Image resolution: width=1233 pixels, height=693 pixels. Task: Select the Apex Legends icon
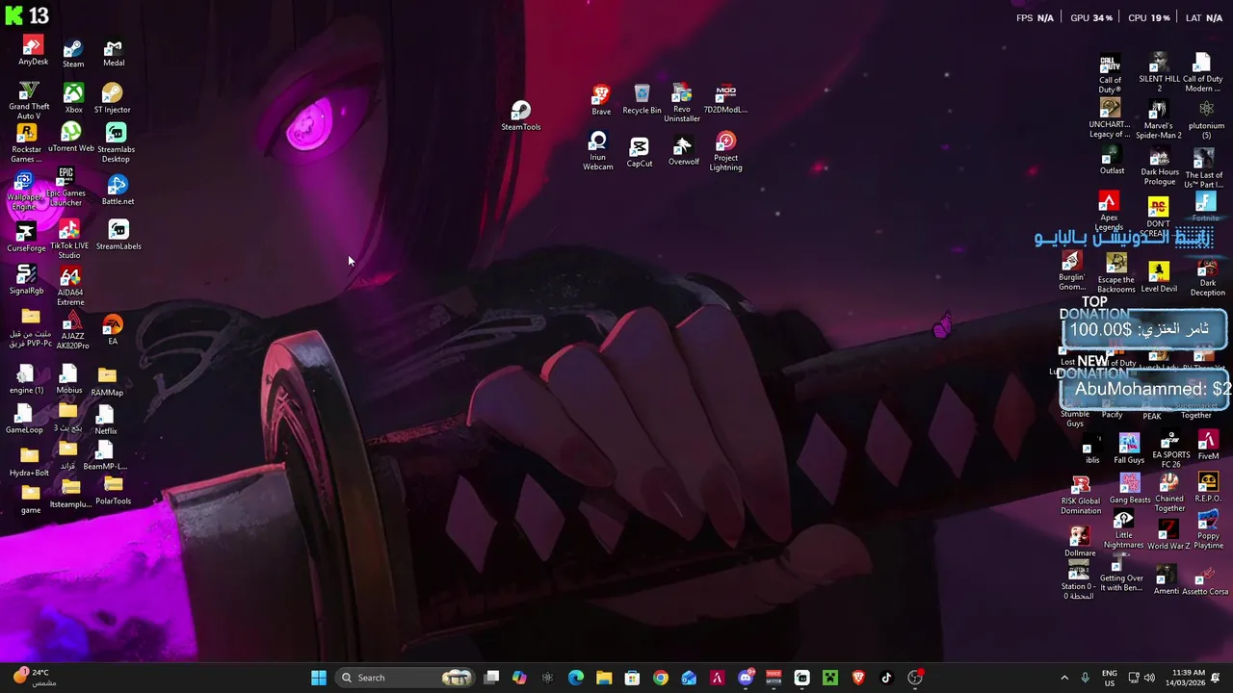tap(1109, 213)
